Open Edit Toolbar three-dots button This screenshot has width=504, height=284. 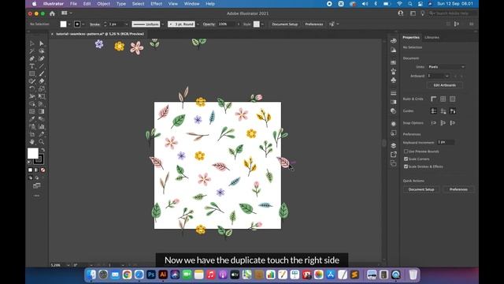coord(37,196)
